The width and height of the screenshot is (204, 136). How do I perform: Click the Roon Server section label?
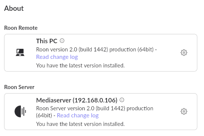19,87
